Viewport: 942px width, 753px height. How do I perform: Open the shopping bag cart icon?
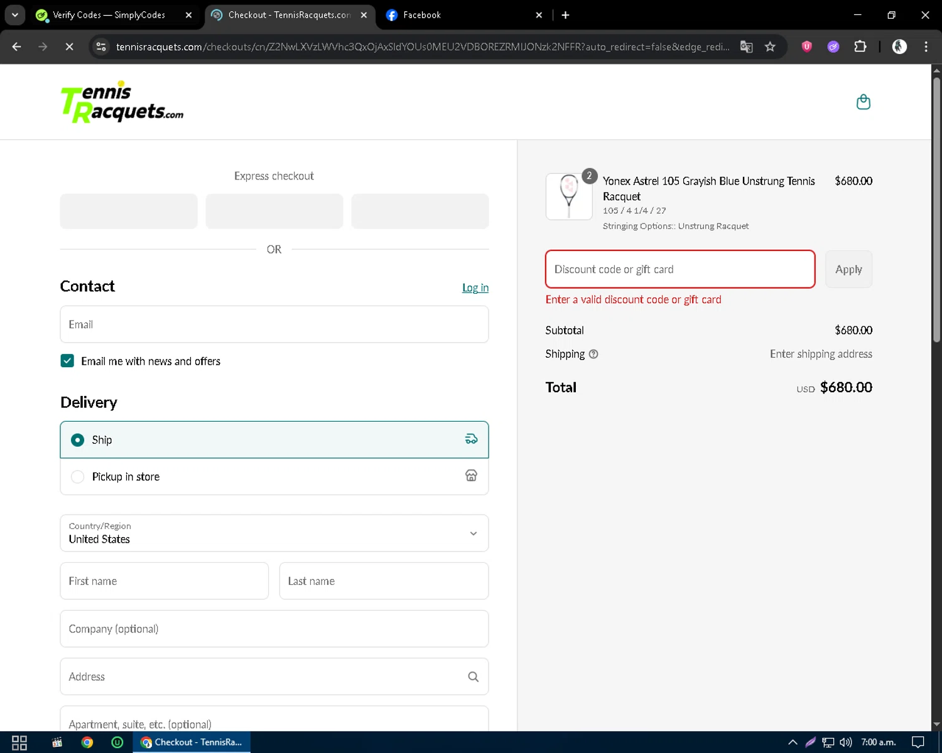coord(863,102)
